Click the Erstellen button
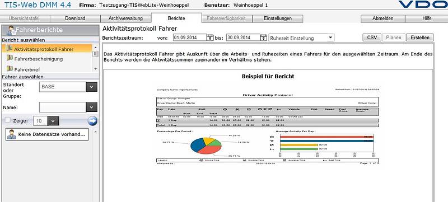This screenshot has width=448, height=202. (x=419, y=37)
